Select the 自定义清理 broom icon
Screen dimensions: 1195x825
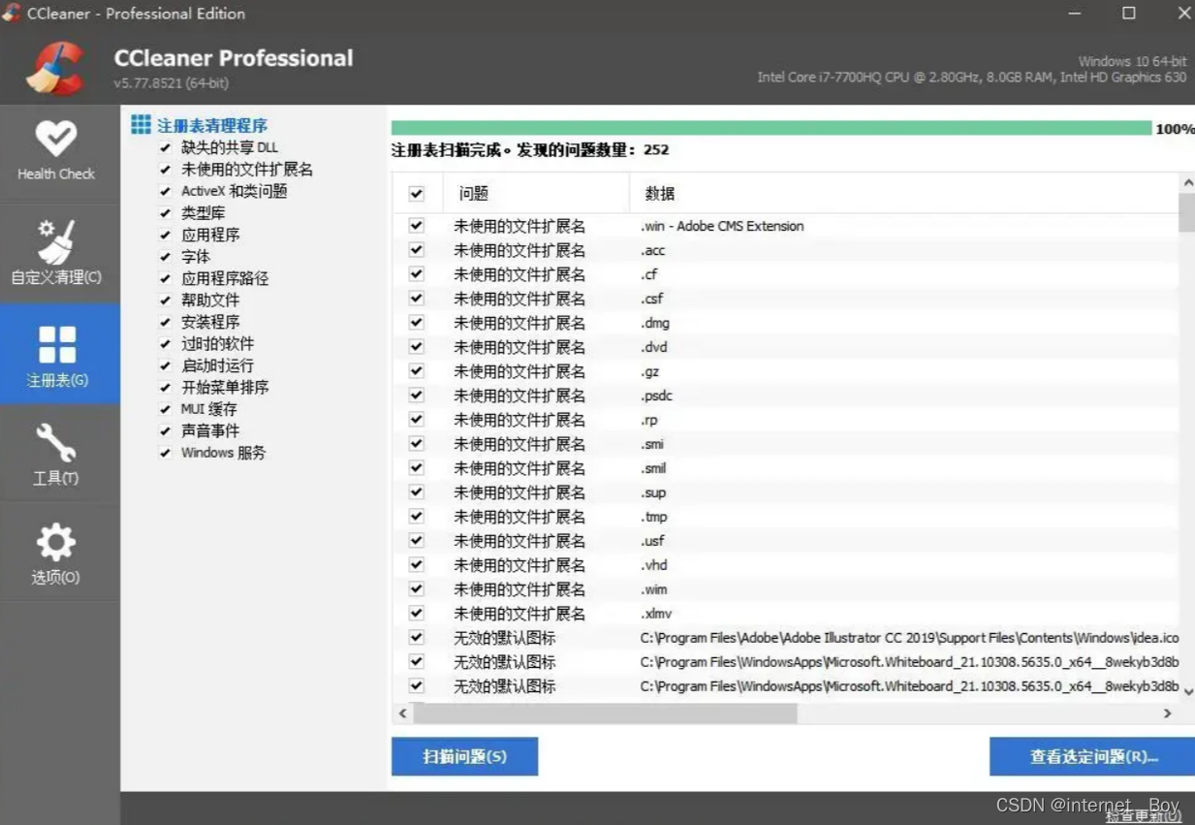tap(56, 240)
